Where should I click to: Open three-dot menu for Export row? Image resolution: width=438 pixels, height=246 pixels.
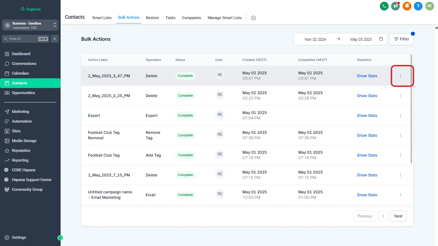click(400, 115)
